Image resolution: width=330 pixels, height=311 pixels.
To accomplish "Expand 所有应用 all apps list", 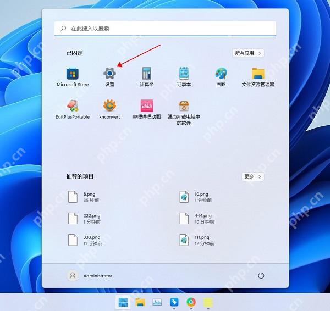I will 248,53.
